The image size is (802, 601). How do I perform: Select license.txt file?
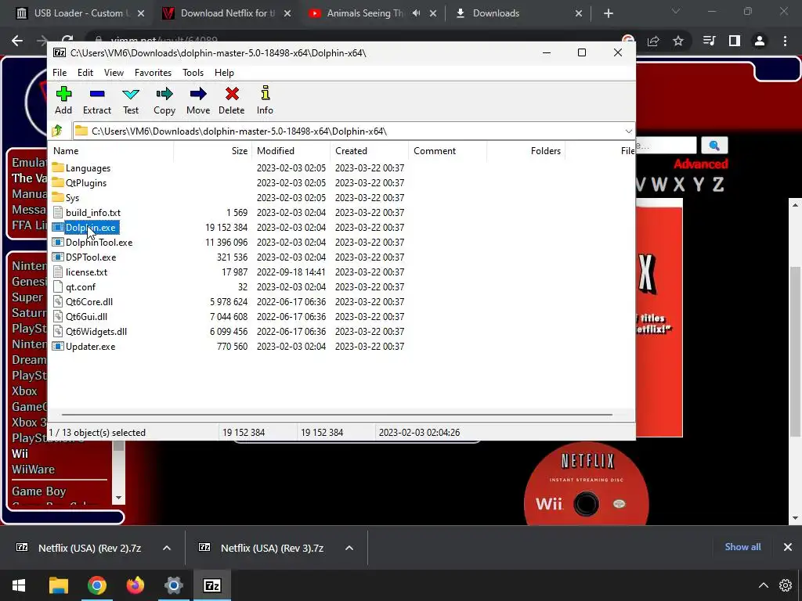pos(86,272)
